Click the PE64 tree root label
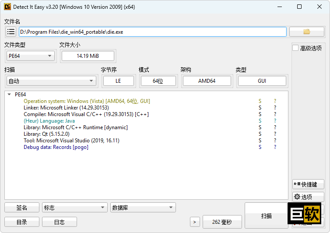This screenshot has width=330, height=233. point(20,94)
